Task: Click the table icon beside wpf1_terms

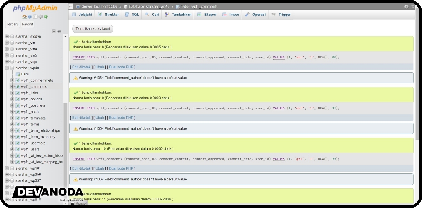Action: click(18, 124)
